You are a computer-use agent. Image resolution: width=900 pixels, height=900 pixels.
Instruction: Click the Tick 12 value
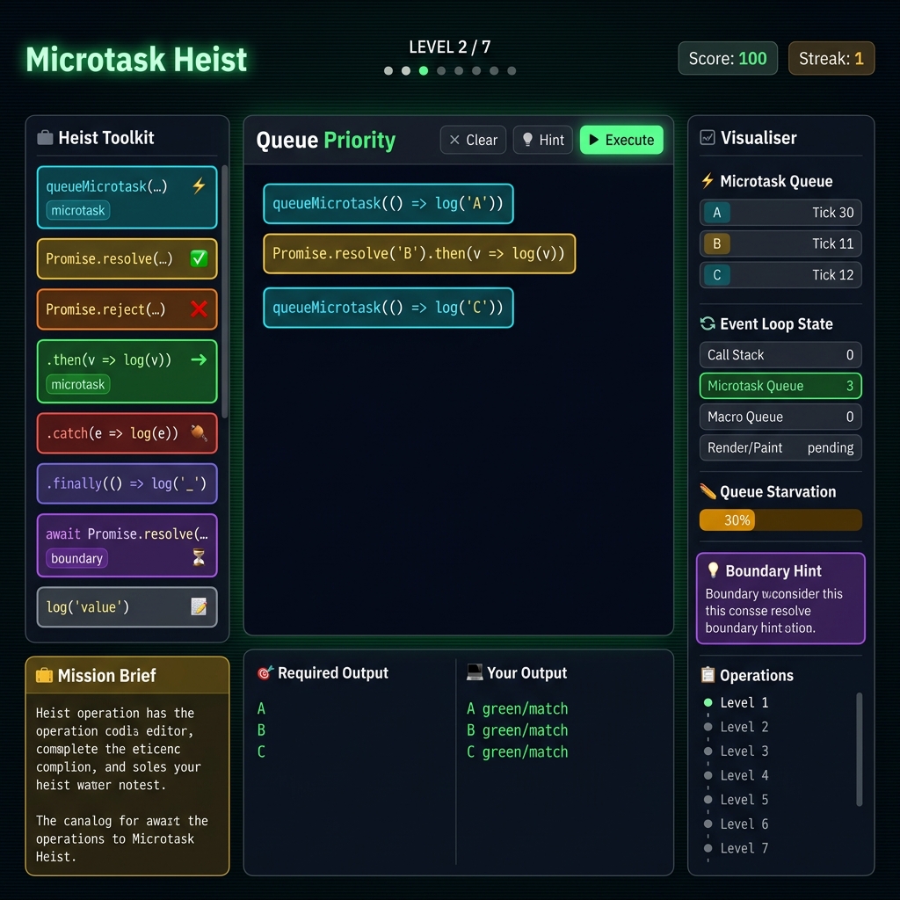click(x=833, y=275)
